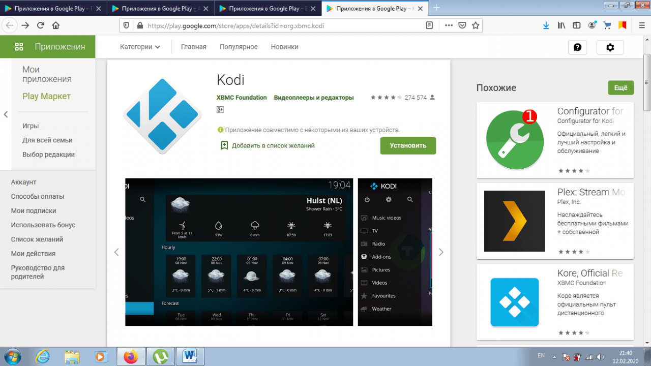This screenshot has width=651, height=366.
Task: Open the Play Store settings gear
Action: [610, 47]
